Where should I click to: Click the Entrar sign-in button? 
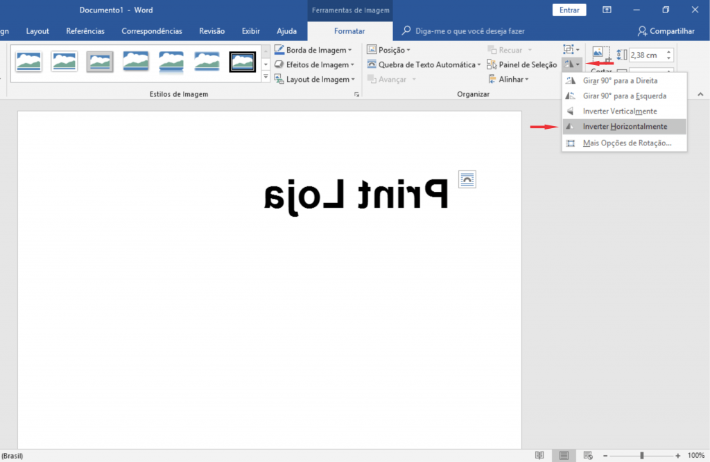coord(569,10)
